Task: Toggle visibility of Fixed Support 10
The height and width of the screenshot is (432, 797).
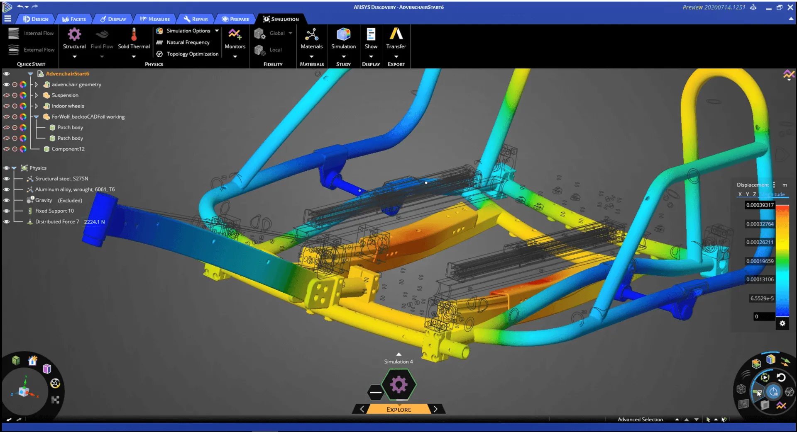Action: coord(7,211)
